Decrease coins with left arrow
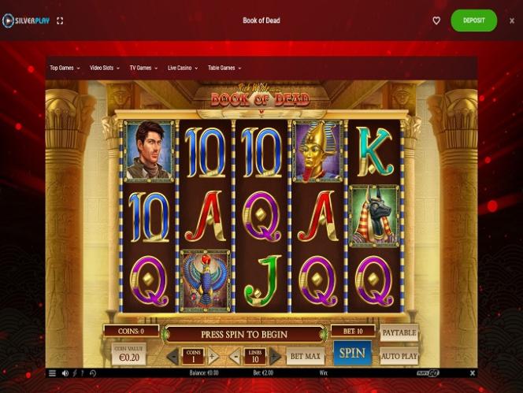 click(173, 356)
